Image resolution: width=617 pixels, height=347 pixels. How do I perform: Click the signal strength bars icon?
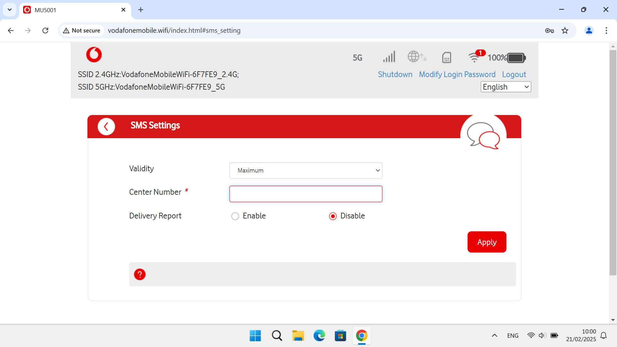pyautogui.click(x=389, y=57)
